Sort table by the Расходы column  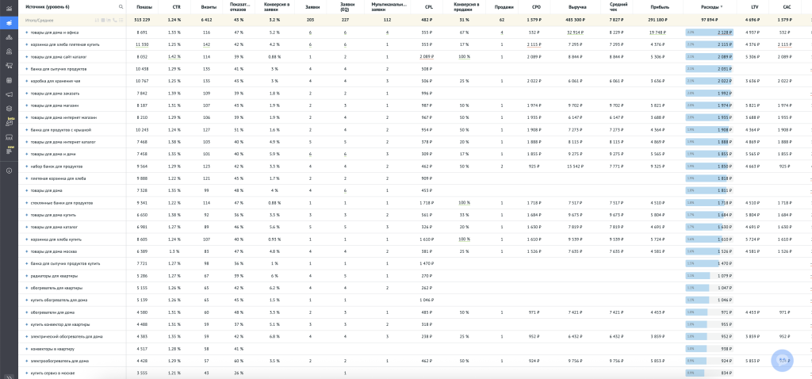coord(710,6)
